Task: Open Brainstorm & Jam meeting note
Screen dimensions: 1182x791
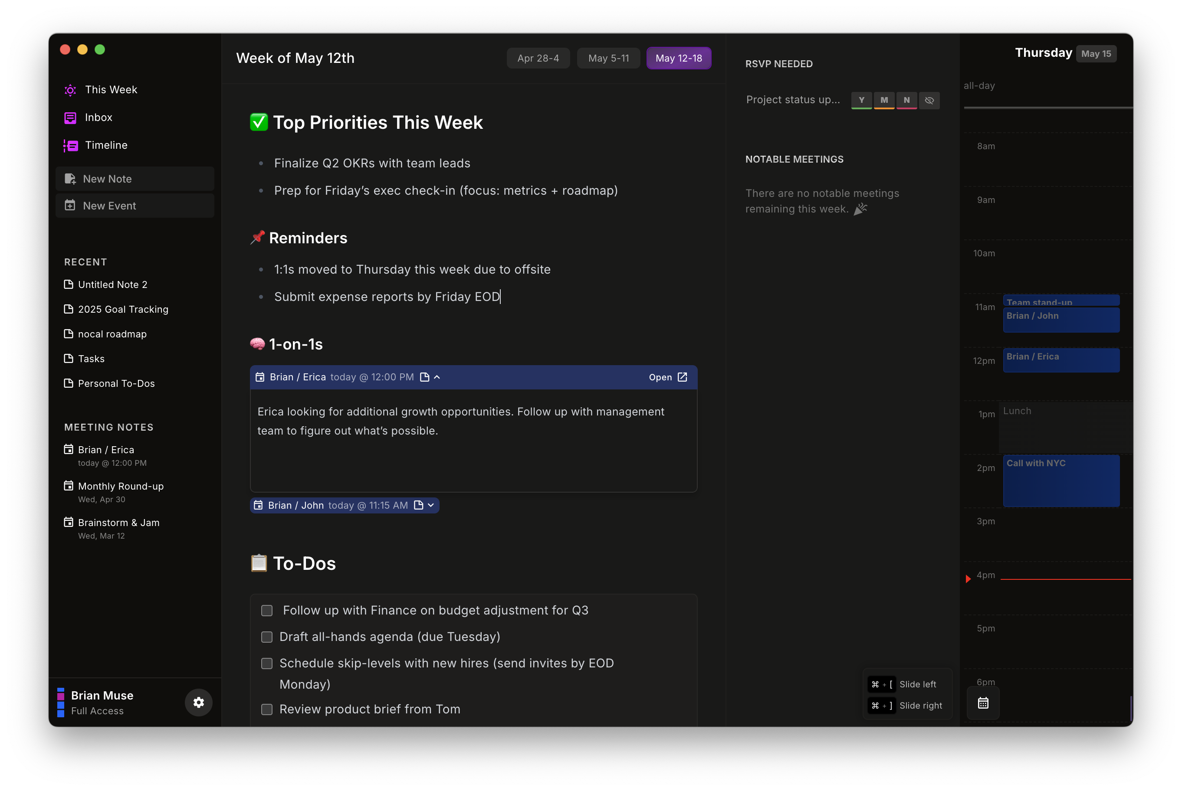Action: 112,528
